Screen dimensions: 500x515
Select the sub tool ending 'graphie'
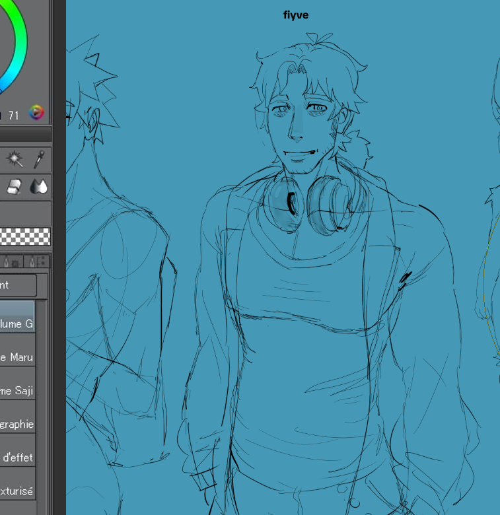pyautogui.click(x=17, y=417)
